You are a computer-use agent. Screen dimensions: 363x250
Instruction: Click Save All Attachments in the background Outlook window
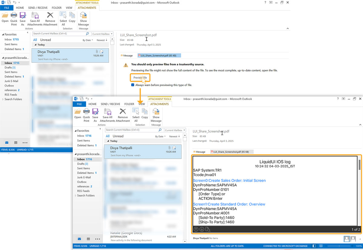click(x=35, y=19)
